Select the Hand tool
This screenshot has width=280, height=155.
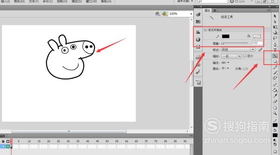[x=275, y=108]
